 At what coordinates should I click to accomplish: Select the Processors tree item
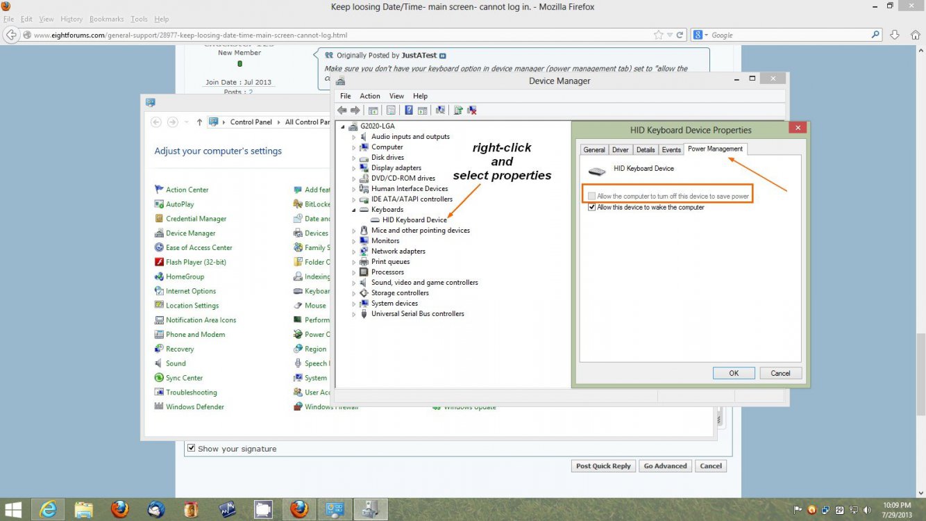click(387, 272)
